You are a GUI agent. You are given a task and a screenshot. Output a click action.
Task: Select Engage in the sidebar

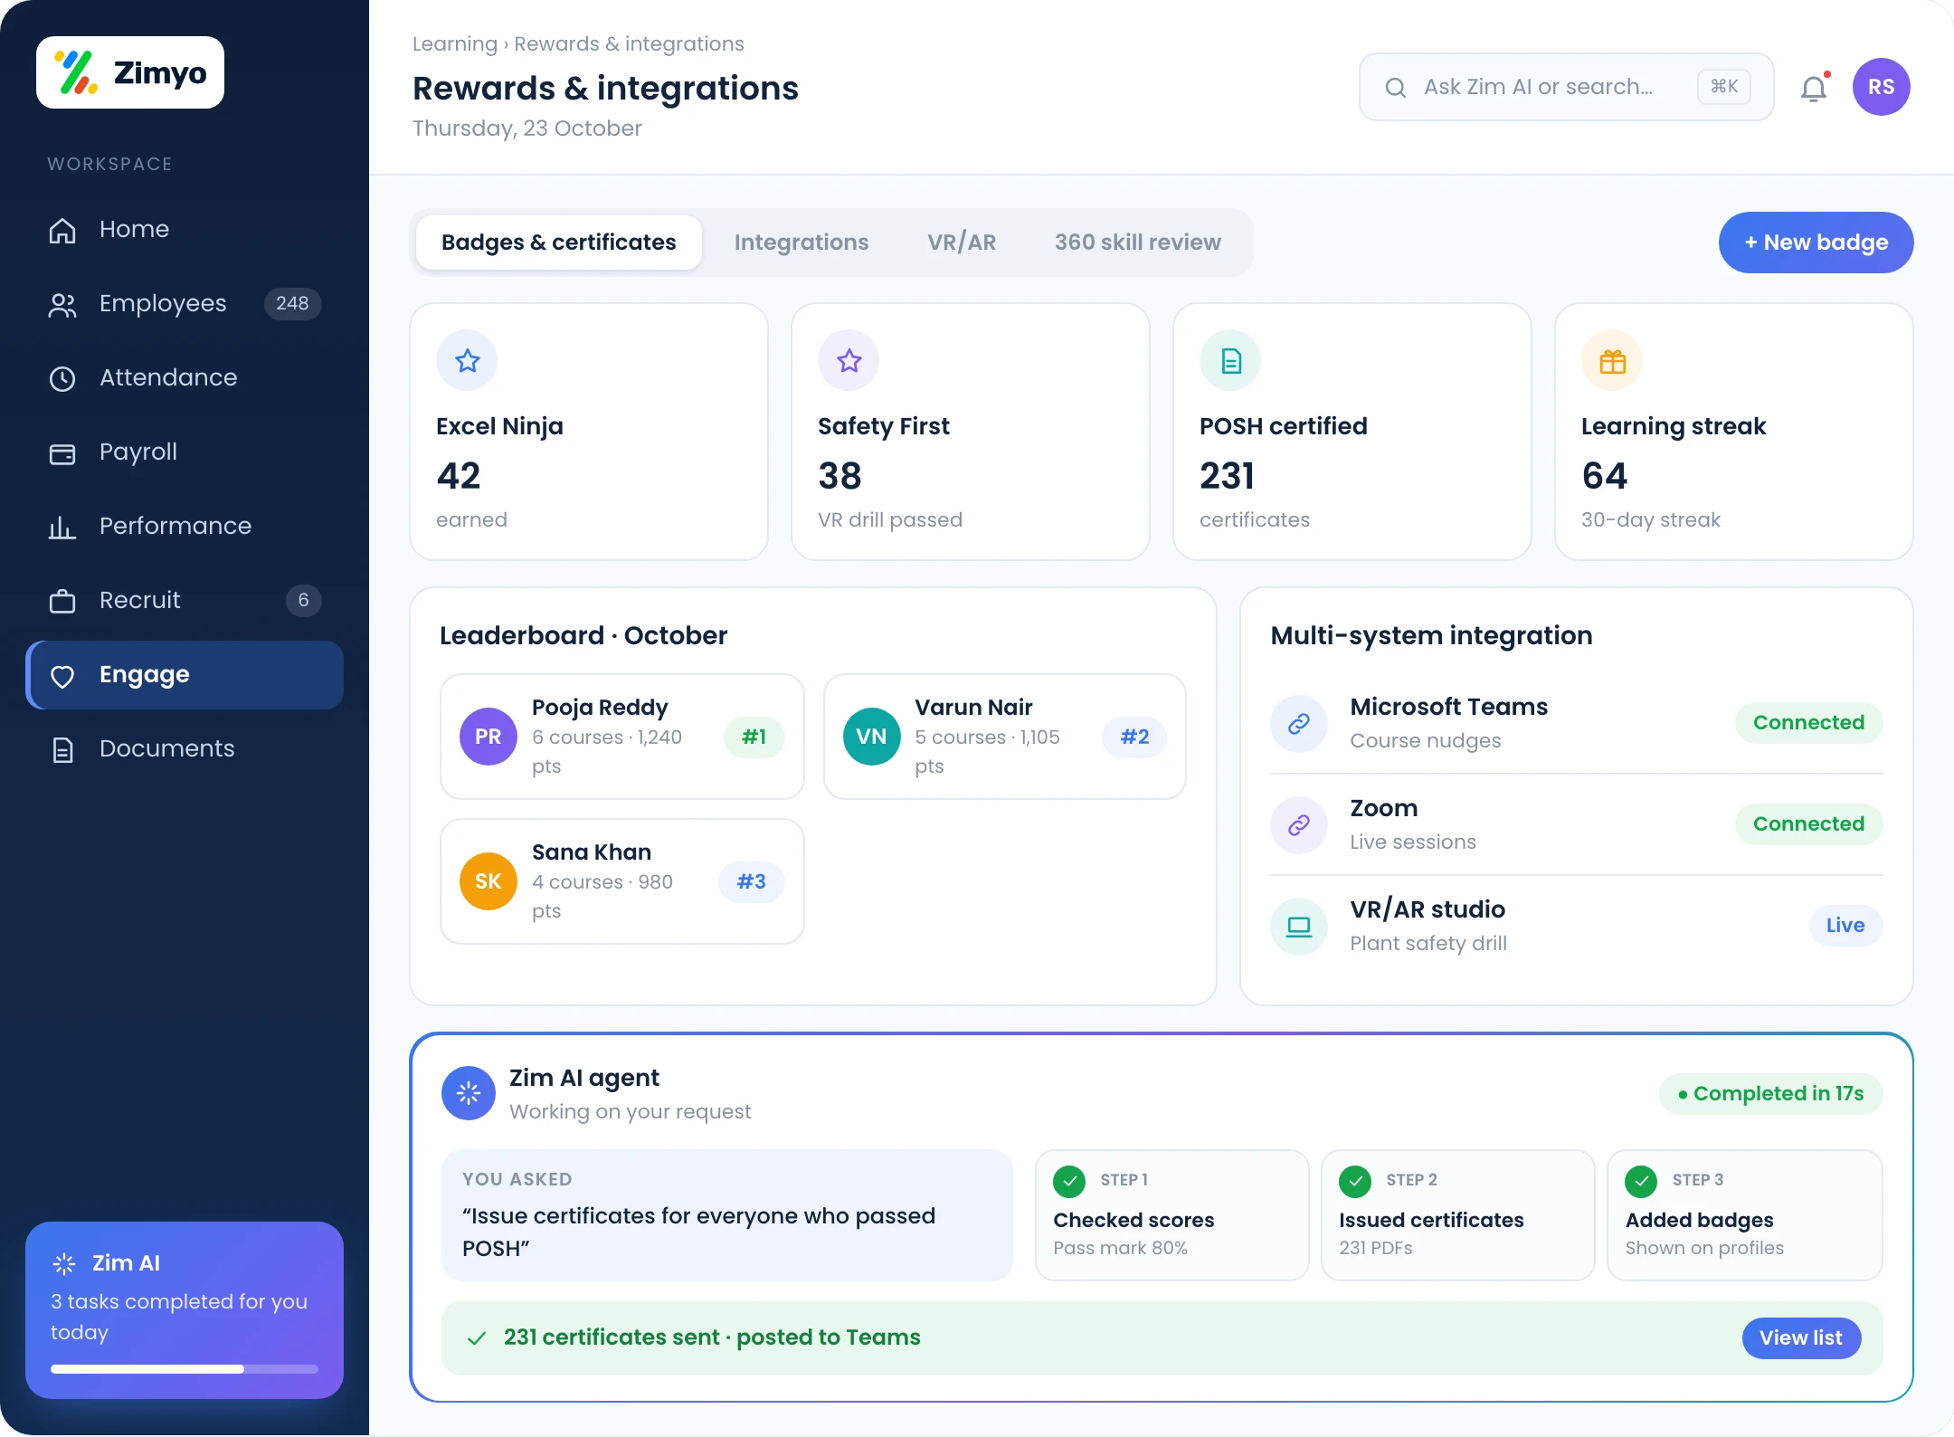click(x=185, y=675)
